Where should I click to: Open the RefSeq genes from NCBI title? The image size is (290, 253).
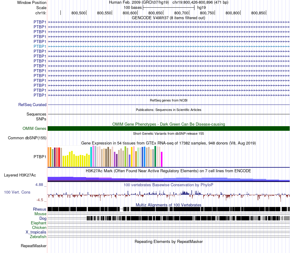[x=169, y=100]
